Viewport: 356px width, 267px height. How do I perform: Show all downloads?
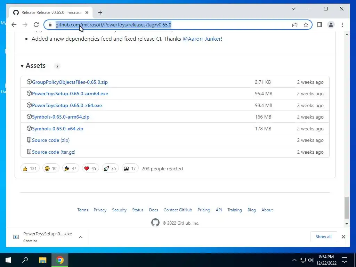pos(324,237)
